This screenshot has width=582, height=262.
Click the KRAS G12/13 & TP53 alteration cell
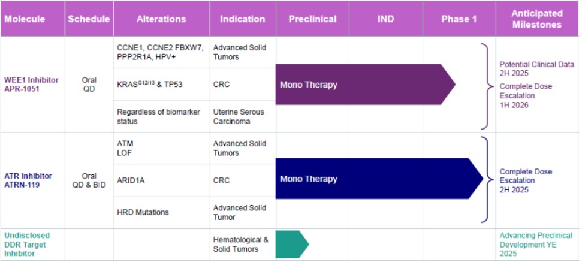(150, 85)
